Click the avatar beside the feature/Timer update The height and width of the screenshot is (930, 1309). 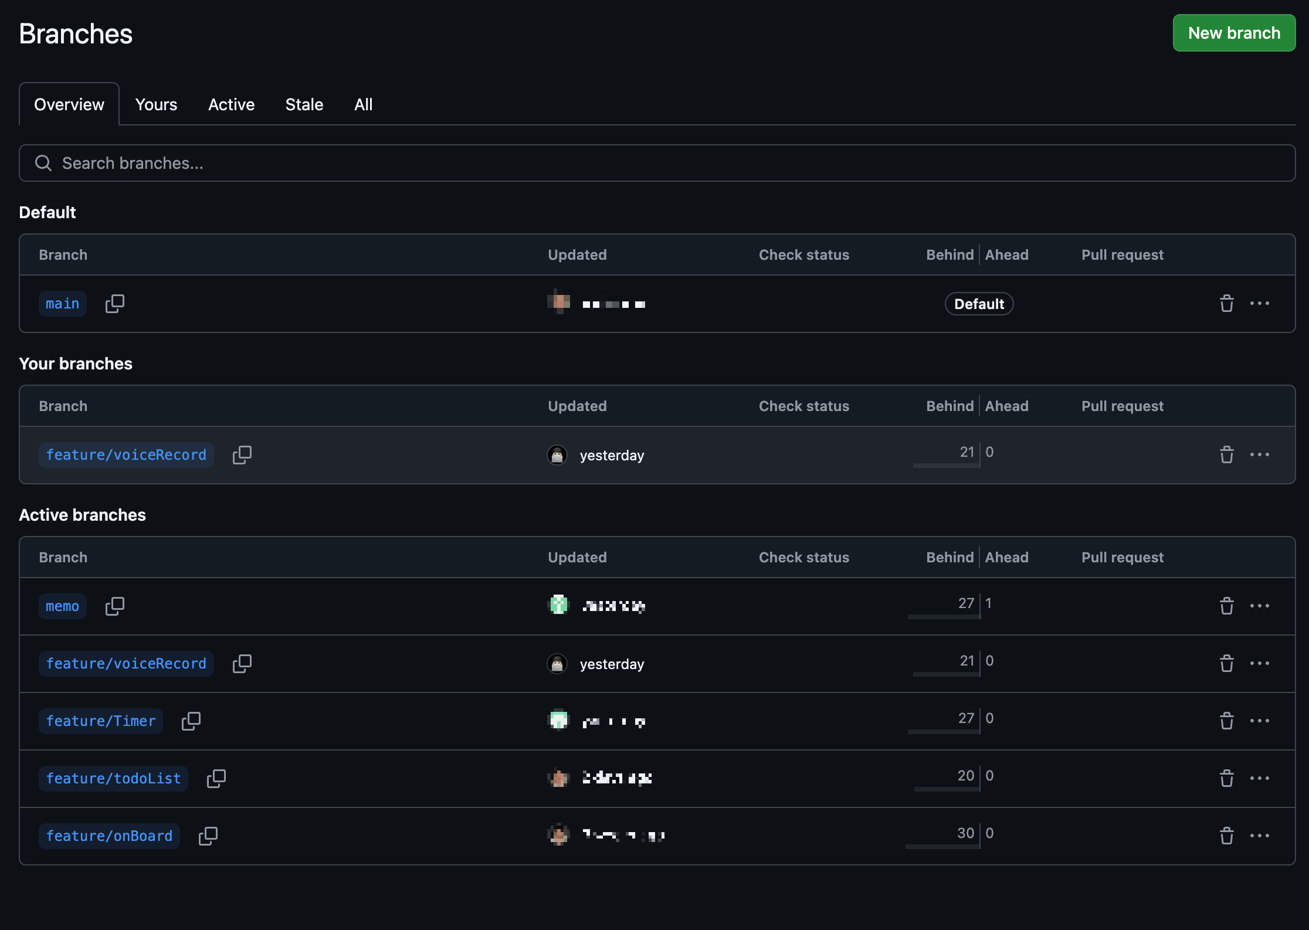coord(558,720)
